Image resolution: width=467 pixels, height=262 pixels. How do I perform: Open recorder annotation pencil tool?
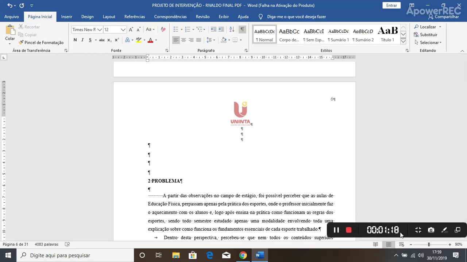(444, 230)
